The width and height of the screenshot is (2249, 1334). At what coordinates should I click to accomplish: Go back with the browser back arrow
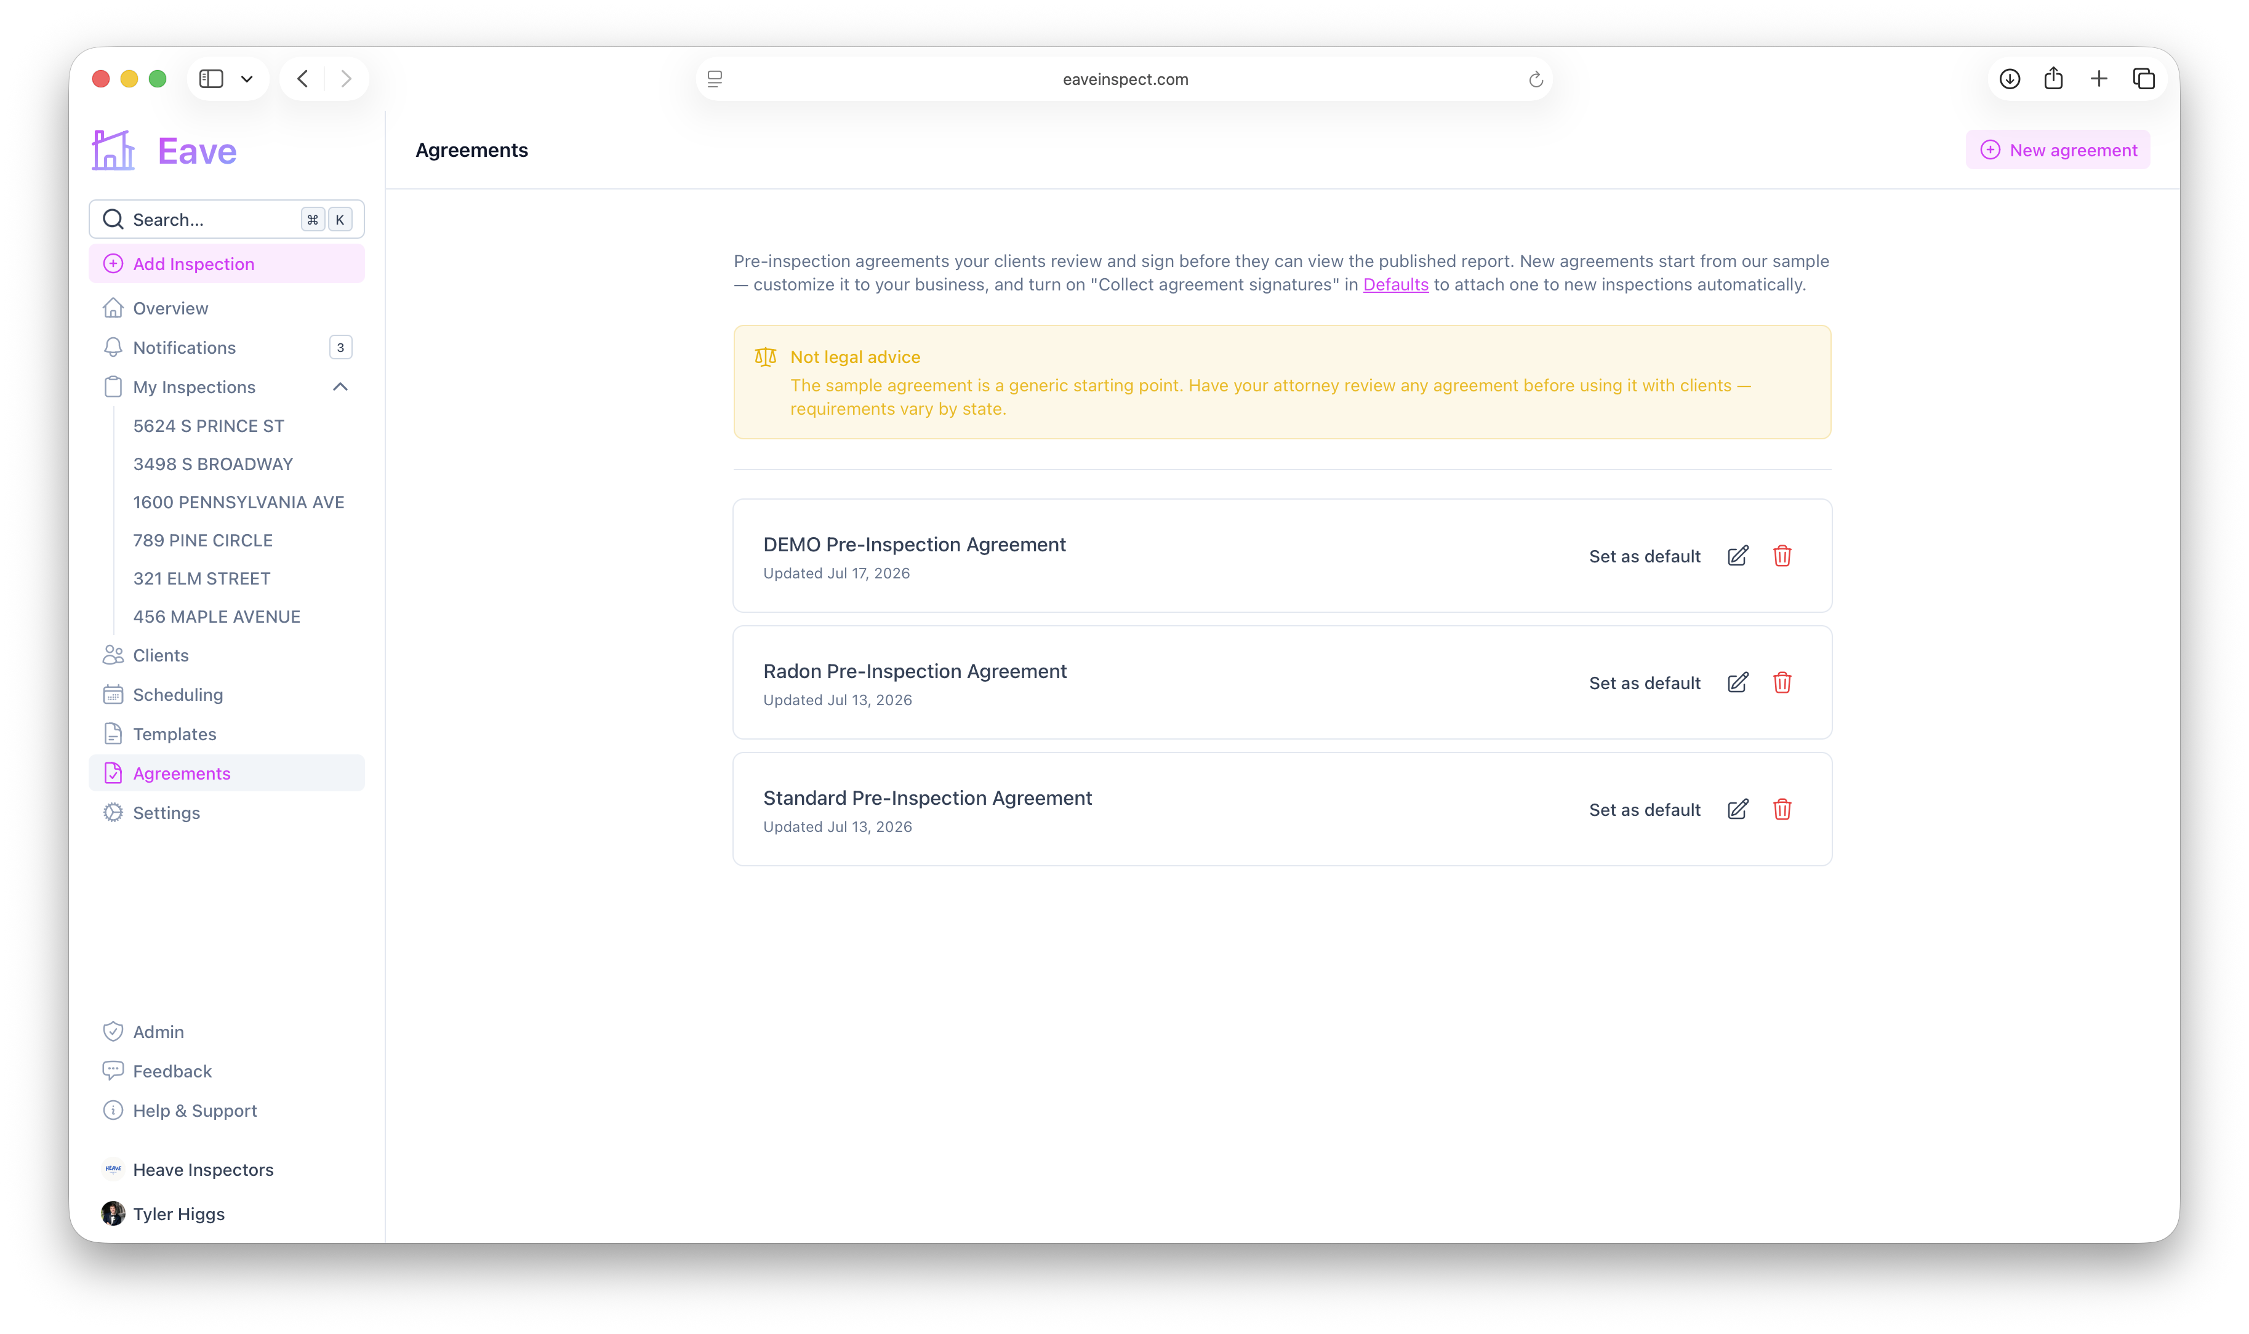coord(303,79)
